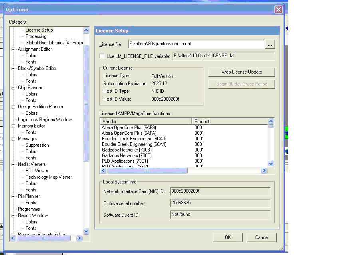The width and height of the screenshot is (345, 255).
Task: Open Colors under Assignment Editor
Action: pos(32,56)
